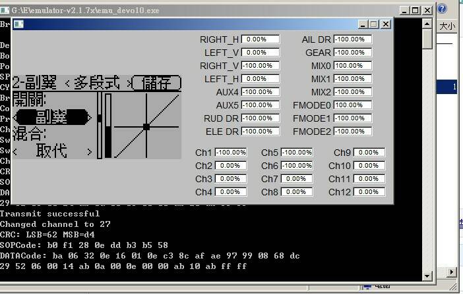The width and height of the screenshot is (463, 294).
Task: Minimize the inner emulator window
Action: (363, 24)
